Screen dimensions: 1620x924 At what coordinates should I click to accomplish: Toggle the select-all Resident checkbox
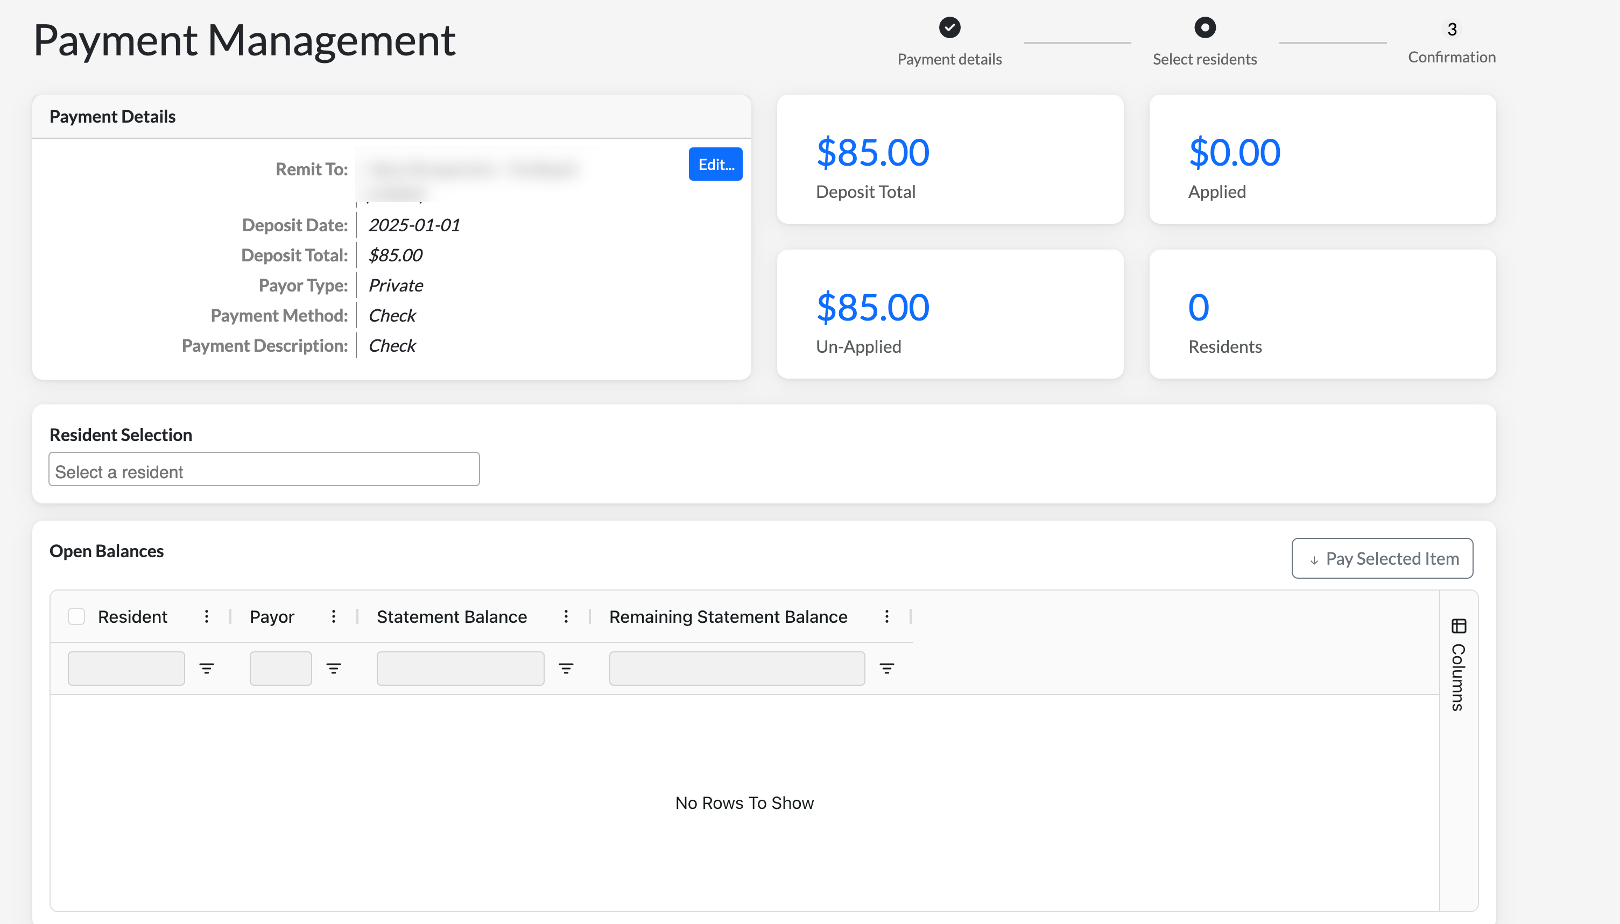coord(76,616)
